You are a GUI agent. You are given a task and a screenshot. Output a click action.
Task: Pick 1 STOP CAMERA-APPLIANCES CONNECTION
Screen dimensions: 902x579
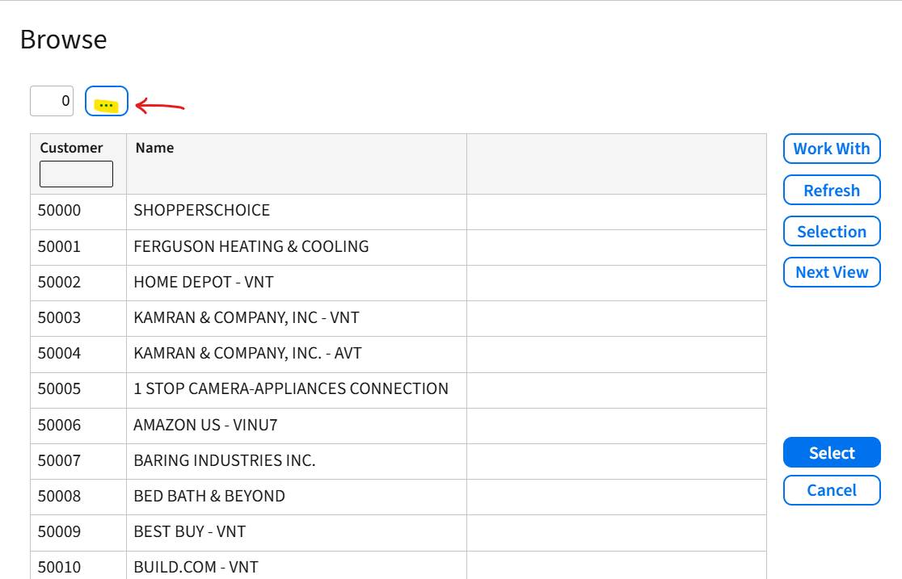point(290,389)
